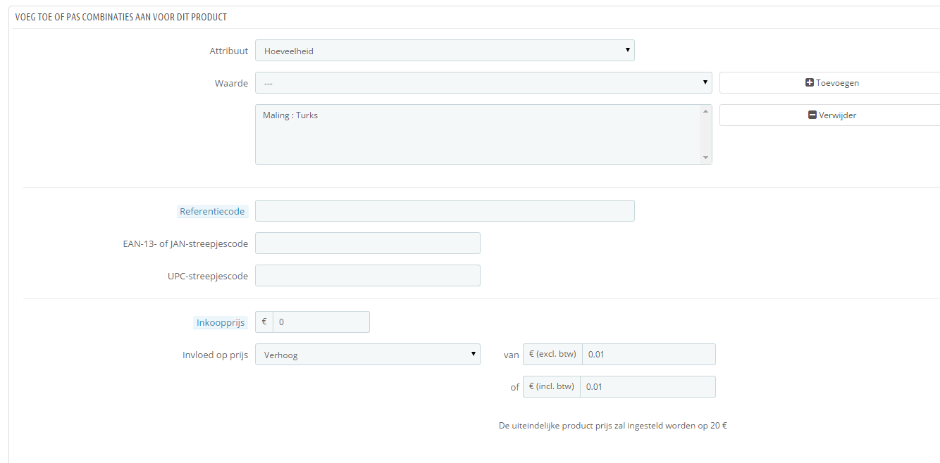Click the list box scroll down arrow
Image resolution: width=940 pixels, height=463 pixels.
coord(705,158)
